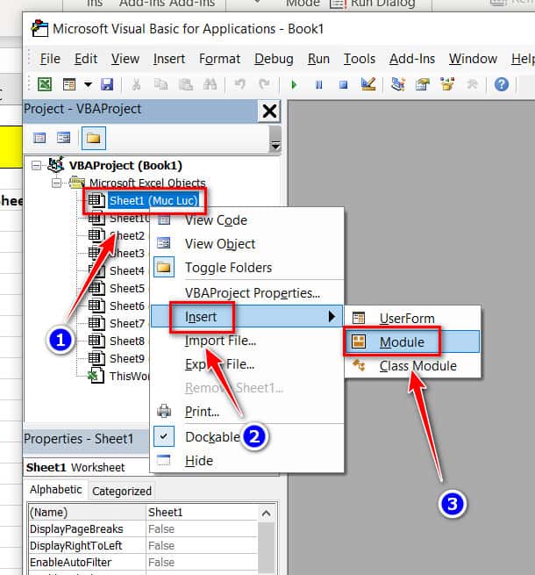The height and width of the screenshot is (575, 535).
Task: Click the Find binoculars icon
Action: pyautogui.click(x=210, y=84)
